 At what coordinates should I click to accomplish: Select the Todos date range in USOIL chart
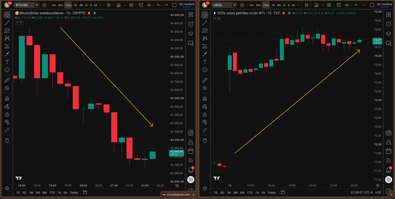coord(271,192)
